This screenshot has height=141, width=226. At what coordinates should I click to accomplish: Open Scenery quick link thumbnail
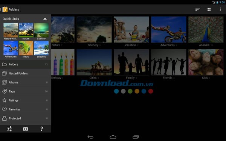tap(41, 30)
